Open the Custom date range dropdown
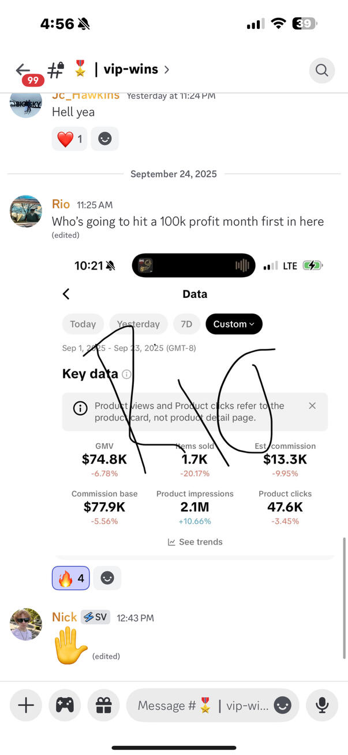The image size is (348, 755). click(x=234, y=324)
